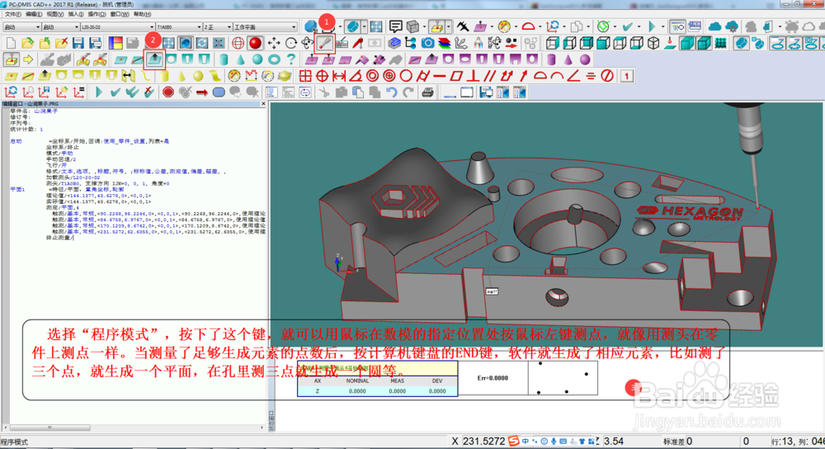The width and height of the screenshot is (825, 449).
Task: Click the teal question mark guess icon
Action: click(291, 59)
